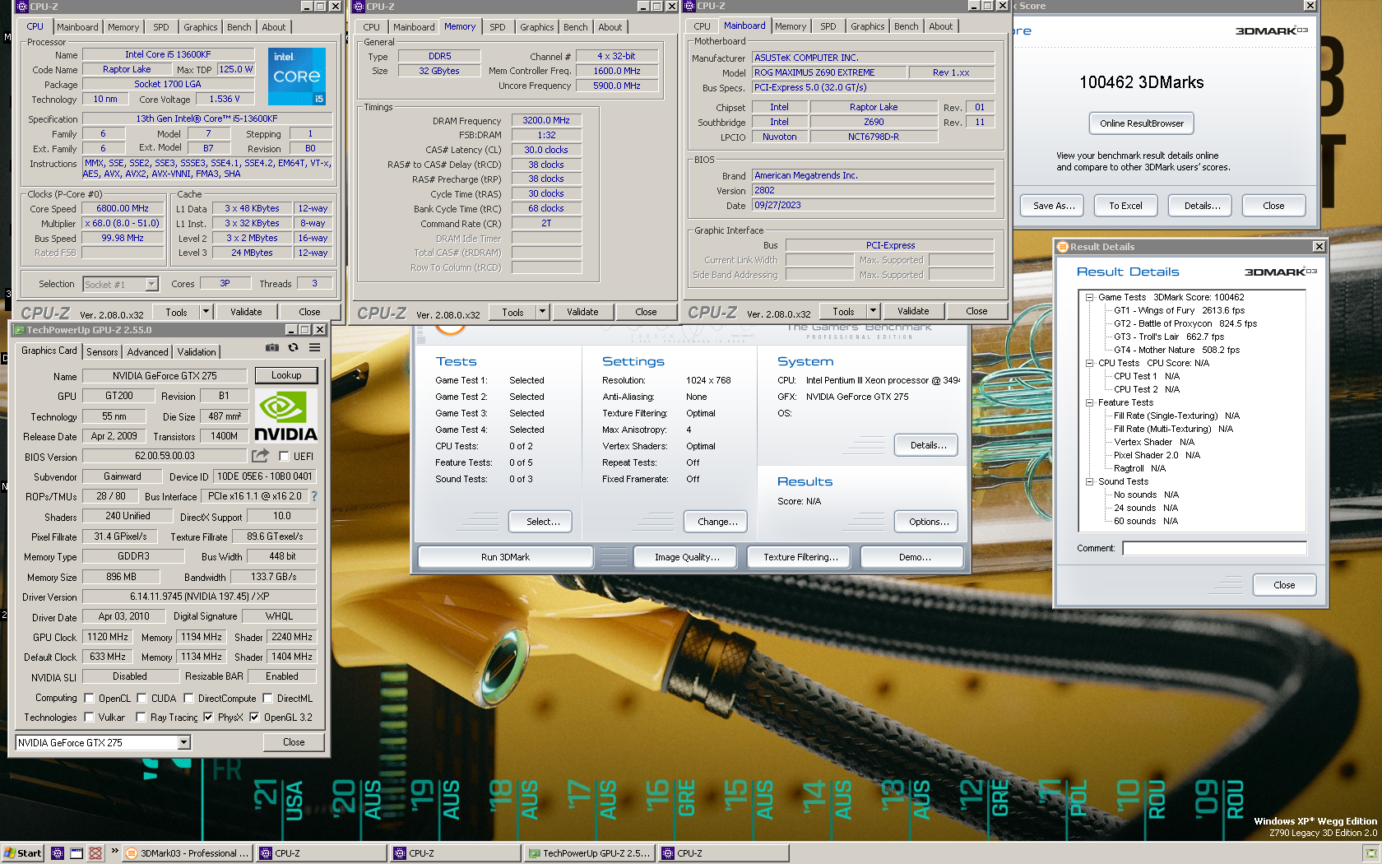Collapse the CPU Tests tree node
The image size is (1382, 864).
click(1089, 363)
